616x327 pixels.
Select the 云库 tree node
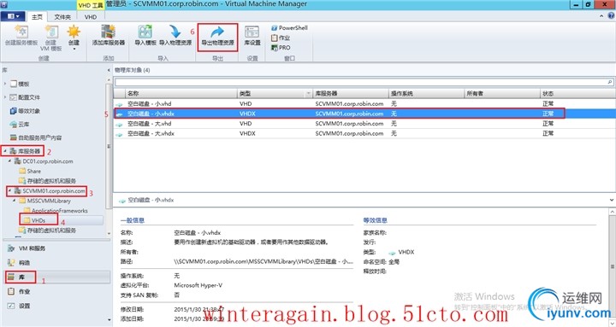click(20, 124)
